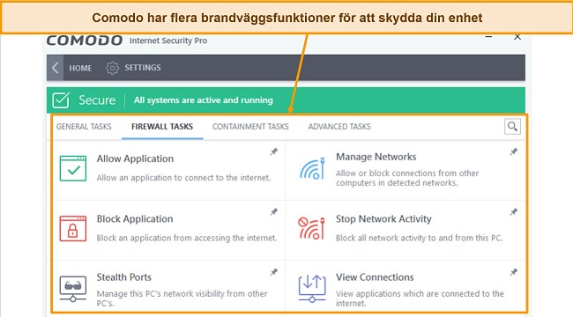Screen dimensions: 573x317
Task: Click 'View applications which are connected' description
Action: click(x=420, y=299)
